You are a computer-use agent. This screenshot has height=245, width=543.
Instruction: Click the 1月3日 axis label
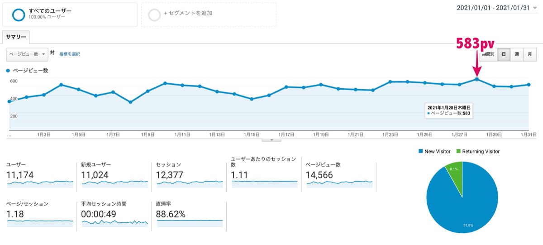[44, 135]
